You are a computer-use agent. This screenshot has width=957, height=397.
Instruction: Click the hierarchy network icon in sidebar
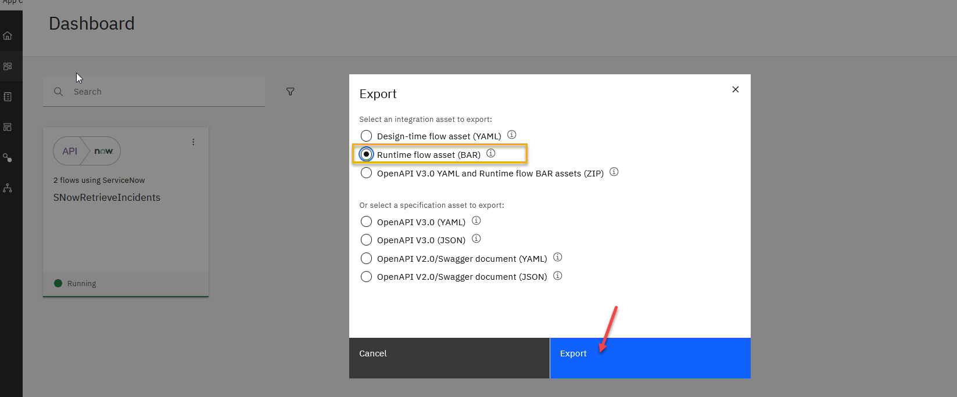8,188
